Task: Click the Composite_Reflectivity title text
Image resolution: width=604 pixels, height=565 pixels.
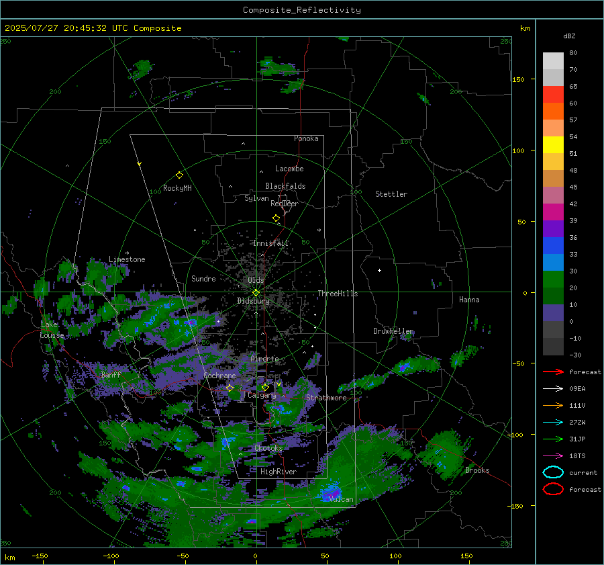Action: click(x=301, y=10)
